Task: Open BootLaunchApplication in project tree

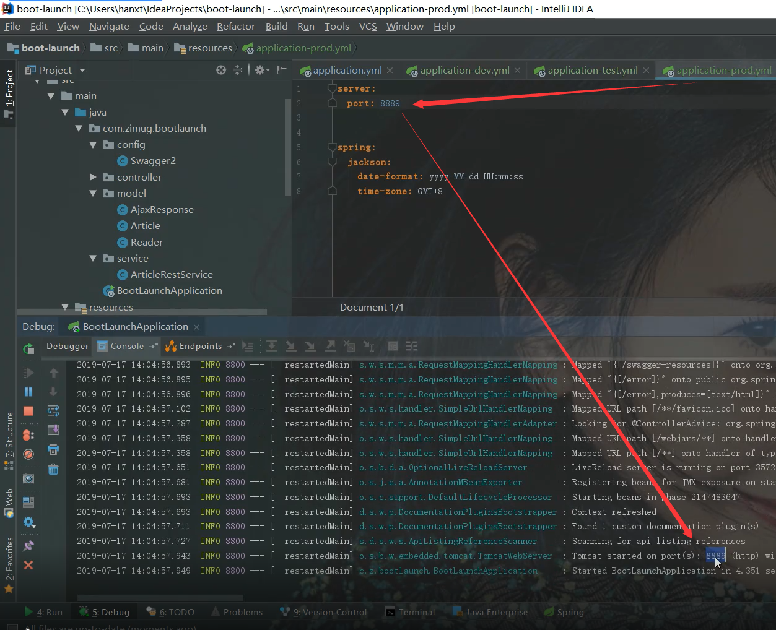Action: point(169,291)
